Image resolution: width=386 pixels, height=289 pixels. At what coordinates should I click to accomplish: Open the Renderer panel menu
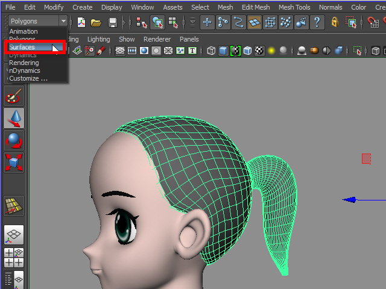[x=157, y=39]
